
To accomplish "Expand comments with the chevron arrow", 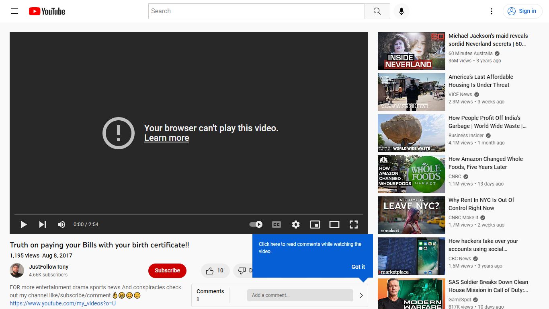I will click(x=361, y=295).
